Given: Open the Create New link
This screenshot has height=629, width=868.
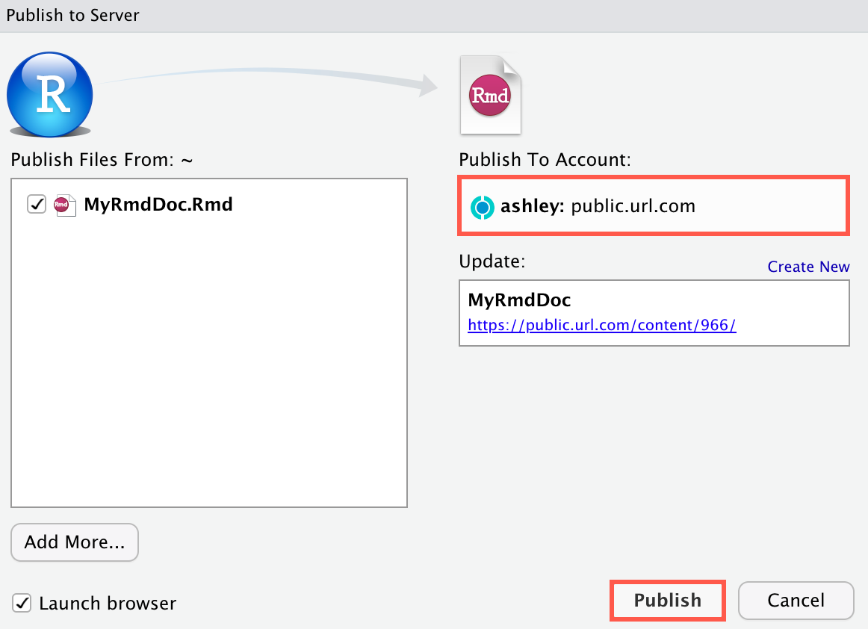Looking at the screenshot, I should point(808,266).
